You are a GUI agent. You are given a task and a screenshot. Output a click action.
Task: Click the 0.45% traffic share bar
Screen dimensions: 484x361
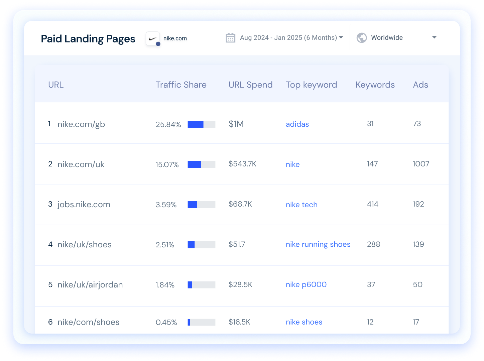pos(202,322)
